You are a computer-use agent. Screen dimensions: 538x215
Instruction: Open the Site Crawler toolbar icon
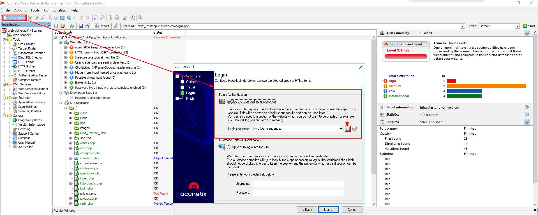coord(37,18)
